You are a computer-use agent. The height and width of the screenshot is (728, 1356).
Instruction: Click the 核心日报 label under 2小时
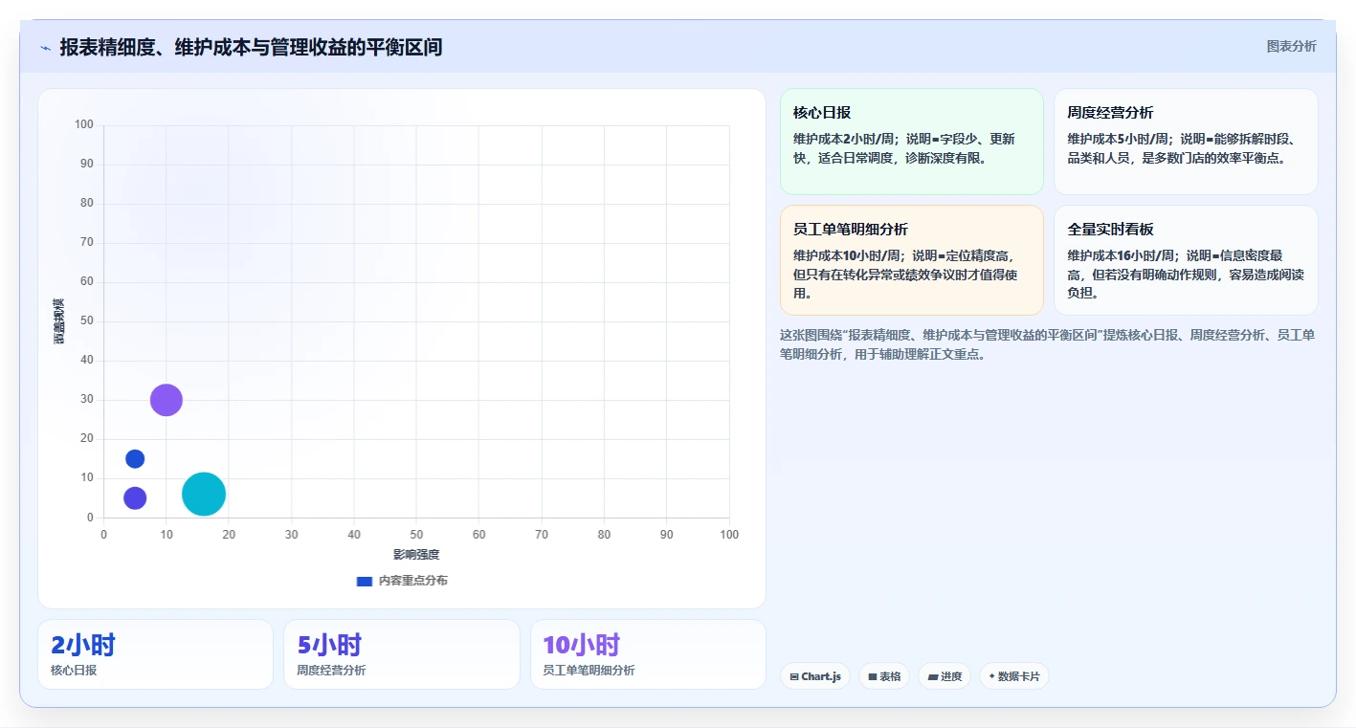(74, 671)
